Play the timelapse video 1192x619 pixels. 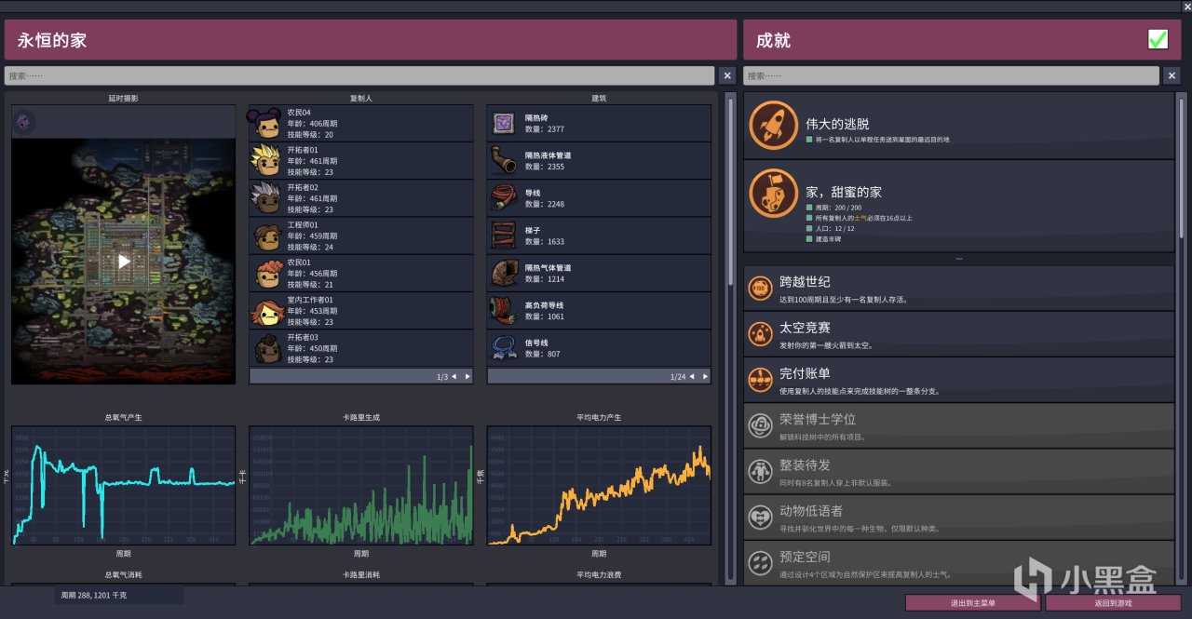click(124, 262)
